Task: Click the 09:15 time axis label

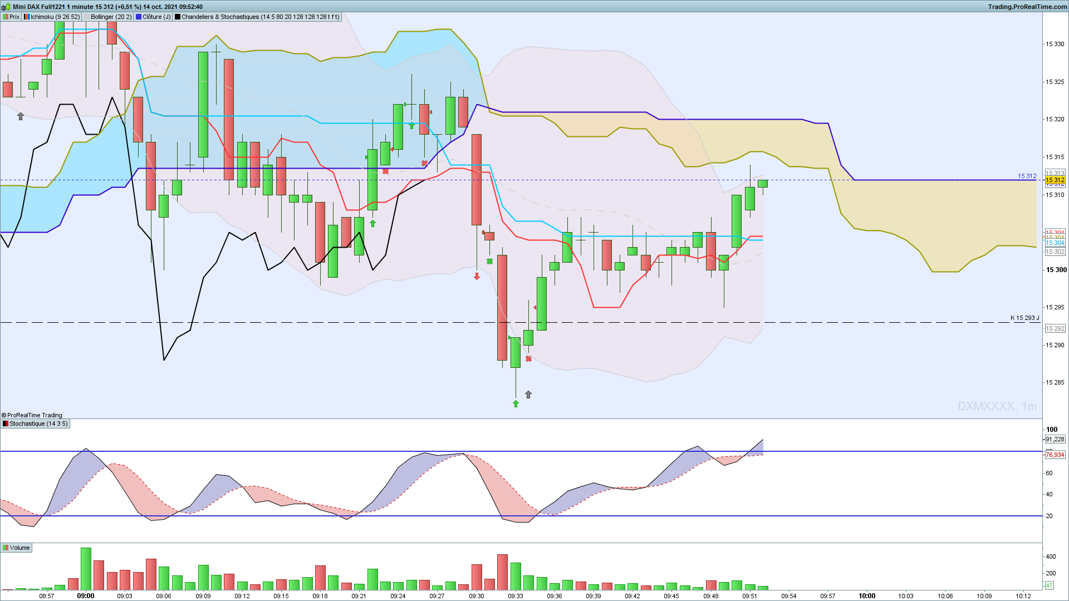Action: point(281,596)
